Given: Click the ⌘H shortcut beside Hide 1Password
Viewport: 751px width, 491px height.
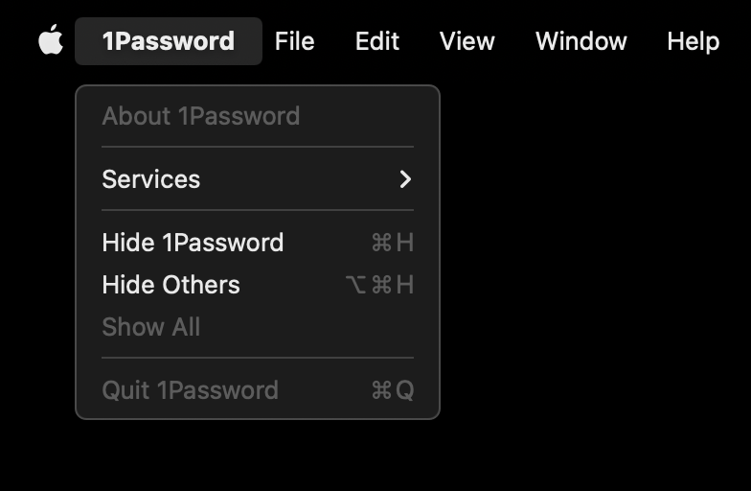Looking at the screenshot, I should [392, 243].
